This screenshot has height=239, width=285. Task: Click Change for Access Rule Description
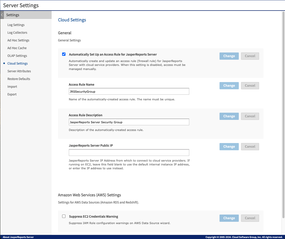click(229, 116)
